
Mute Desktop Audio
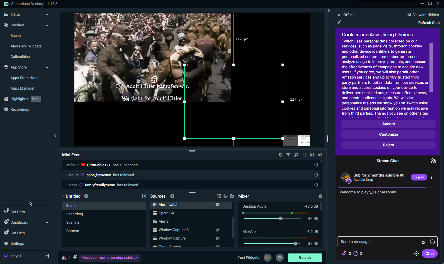(x=310, y=218)
